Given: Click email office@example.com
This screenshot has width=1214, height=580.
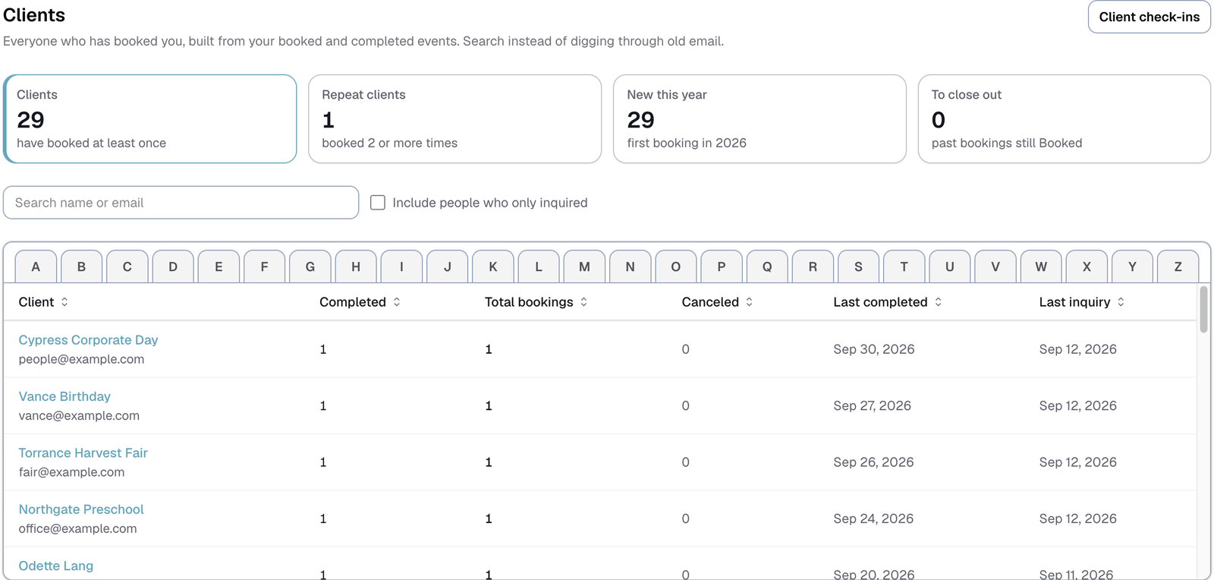Looking at the screenshot, I should coord(77,528).
